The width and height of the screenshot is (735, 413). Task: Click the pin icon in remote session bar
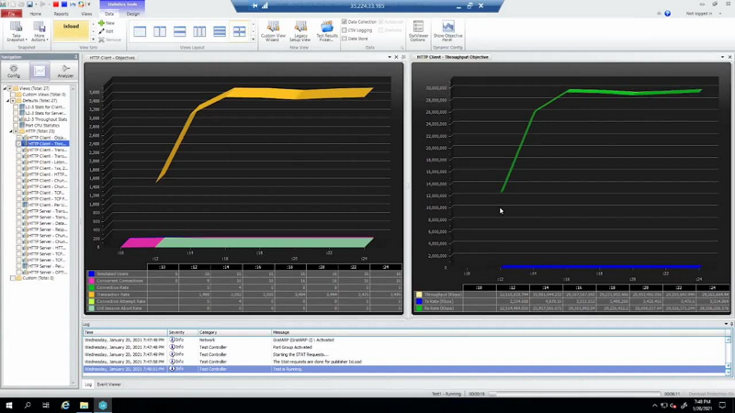(254, 6)
